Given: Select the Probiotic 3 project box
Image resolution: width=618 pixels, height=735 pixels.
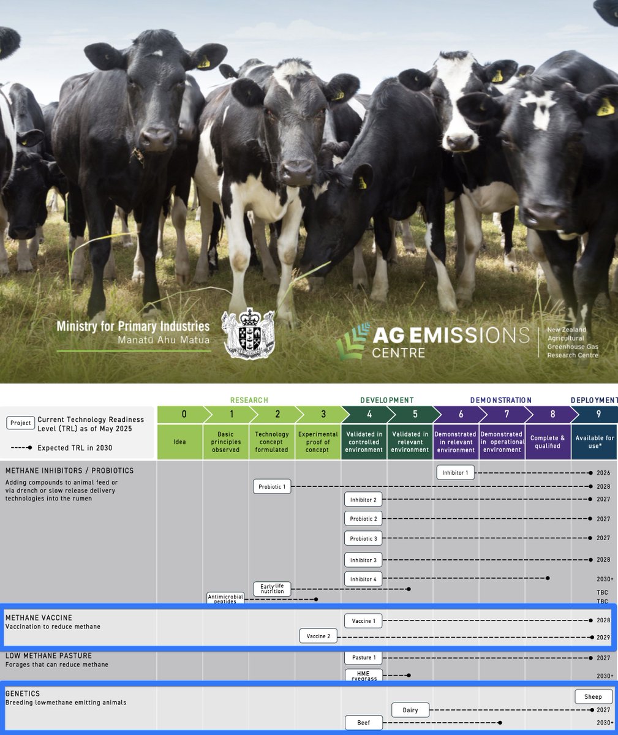Looking at the screenshot, I should (x=364, y=538).
